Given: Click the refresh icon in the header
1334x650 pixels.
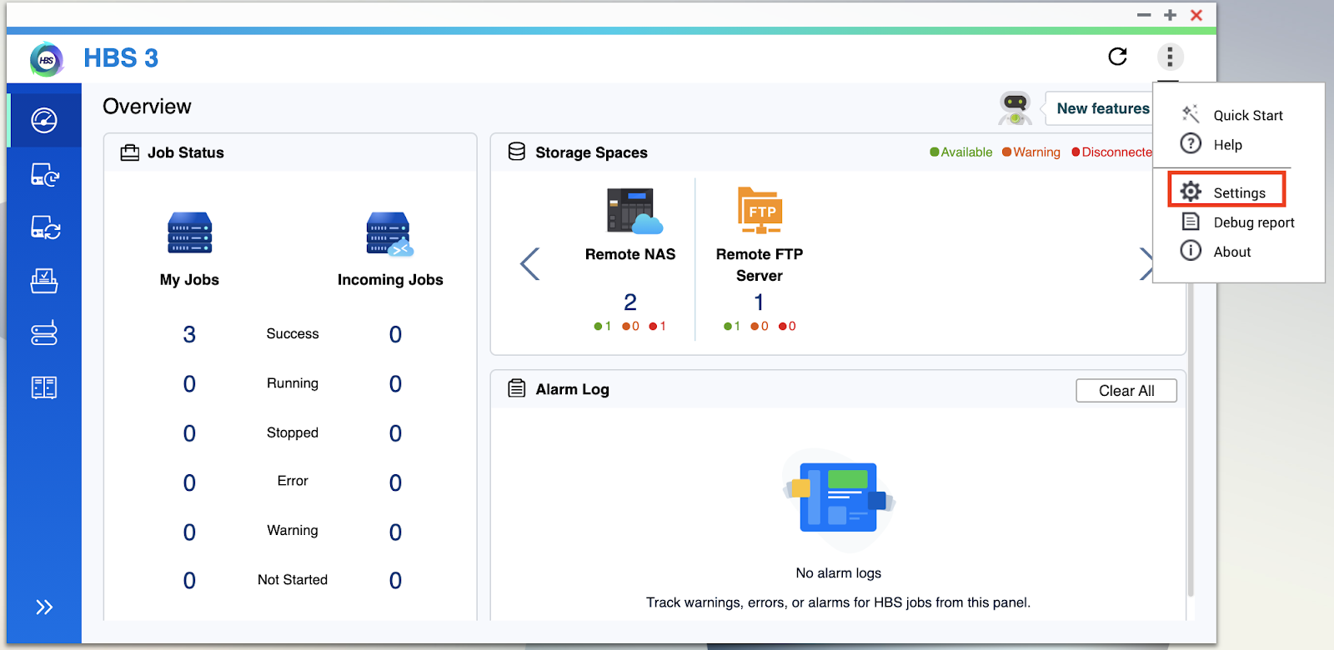Looking at the screenshot, I should [x=1117, y=57].
